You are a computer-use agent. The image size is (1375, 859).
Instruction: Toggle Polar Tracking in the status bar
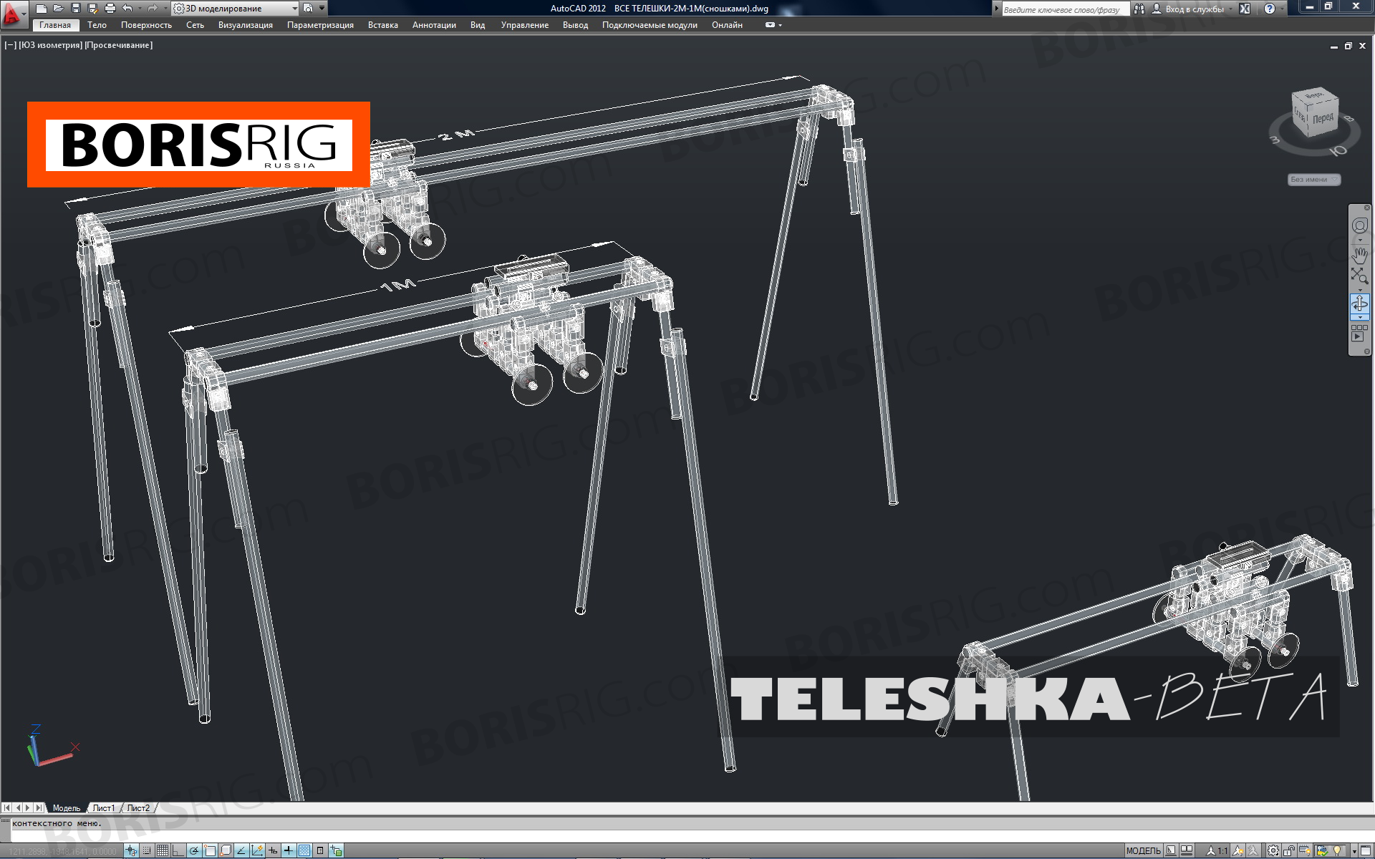click(x=194, y=850)
